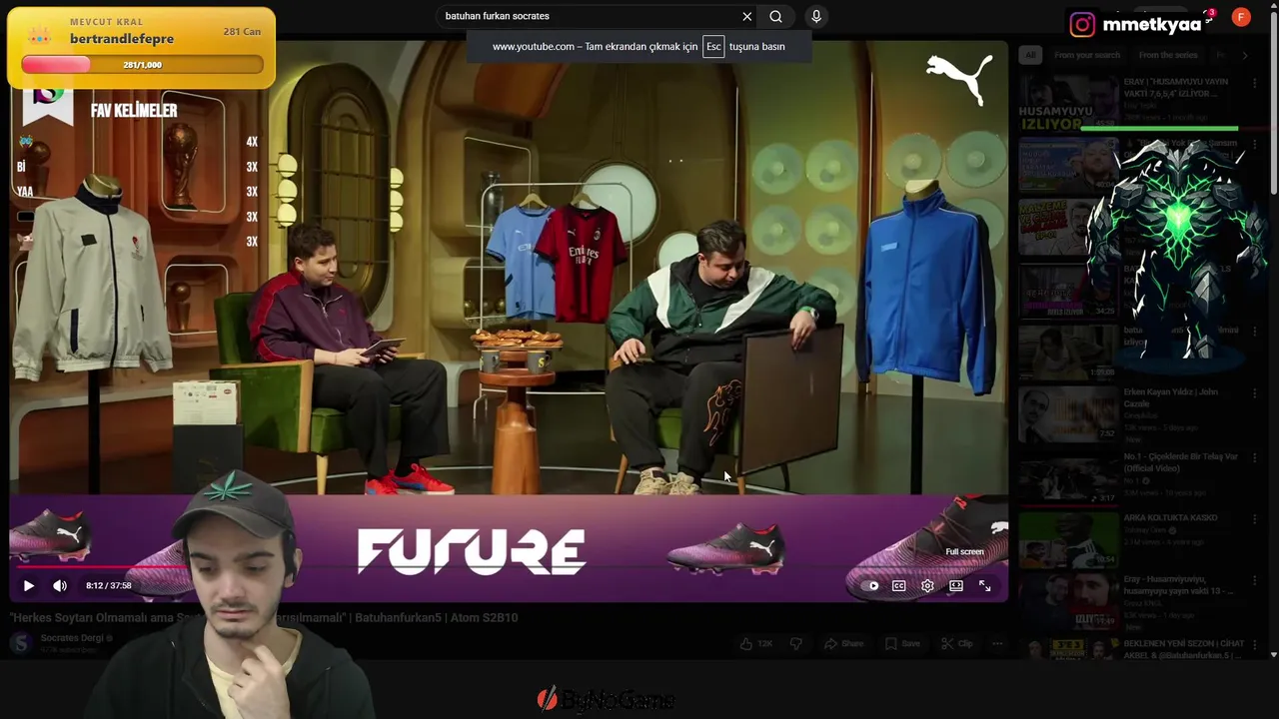Dislike the video with the thumbs-down button
Image resolution: width=1279 pixels, height=719 pixels.
[796, 644]
